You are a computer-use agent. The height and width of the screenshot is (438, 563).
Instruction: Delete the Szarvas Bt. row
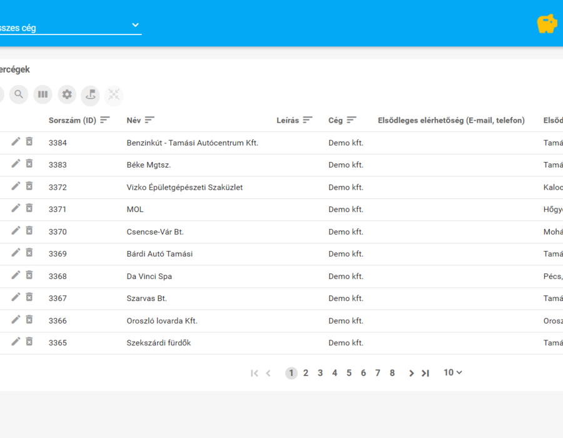[x=29, y=298]
